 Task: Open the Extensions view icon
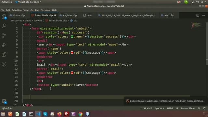click(4, 55)
